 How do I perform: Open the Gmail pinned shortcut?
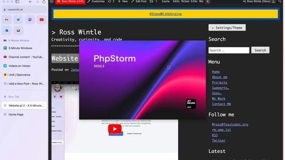click(7, 20)
